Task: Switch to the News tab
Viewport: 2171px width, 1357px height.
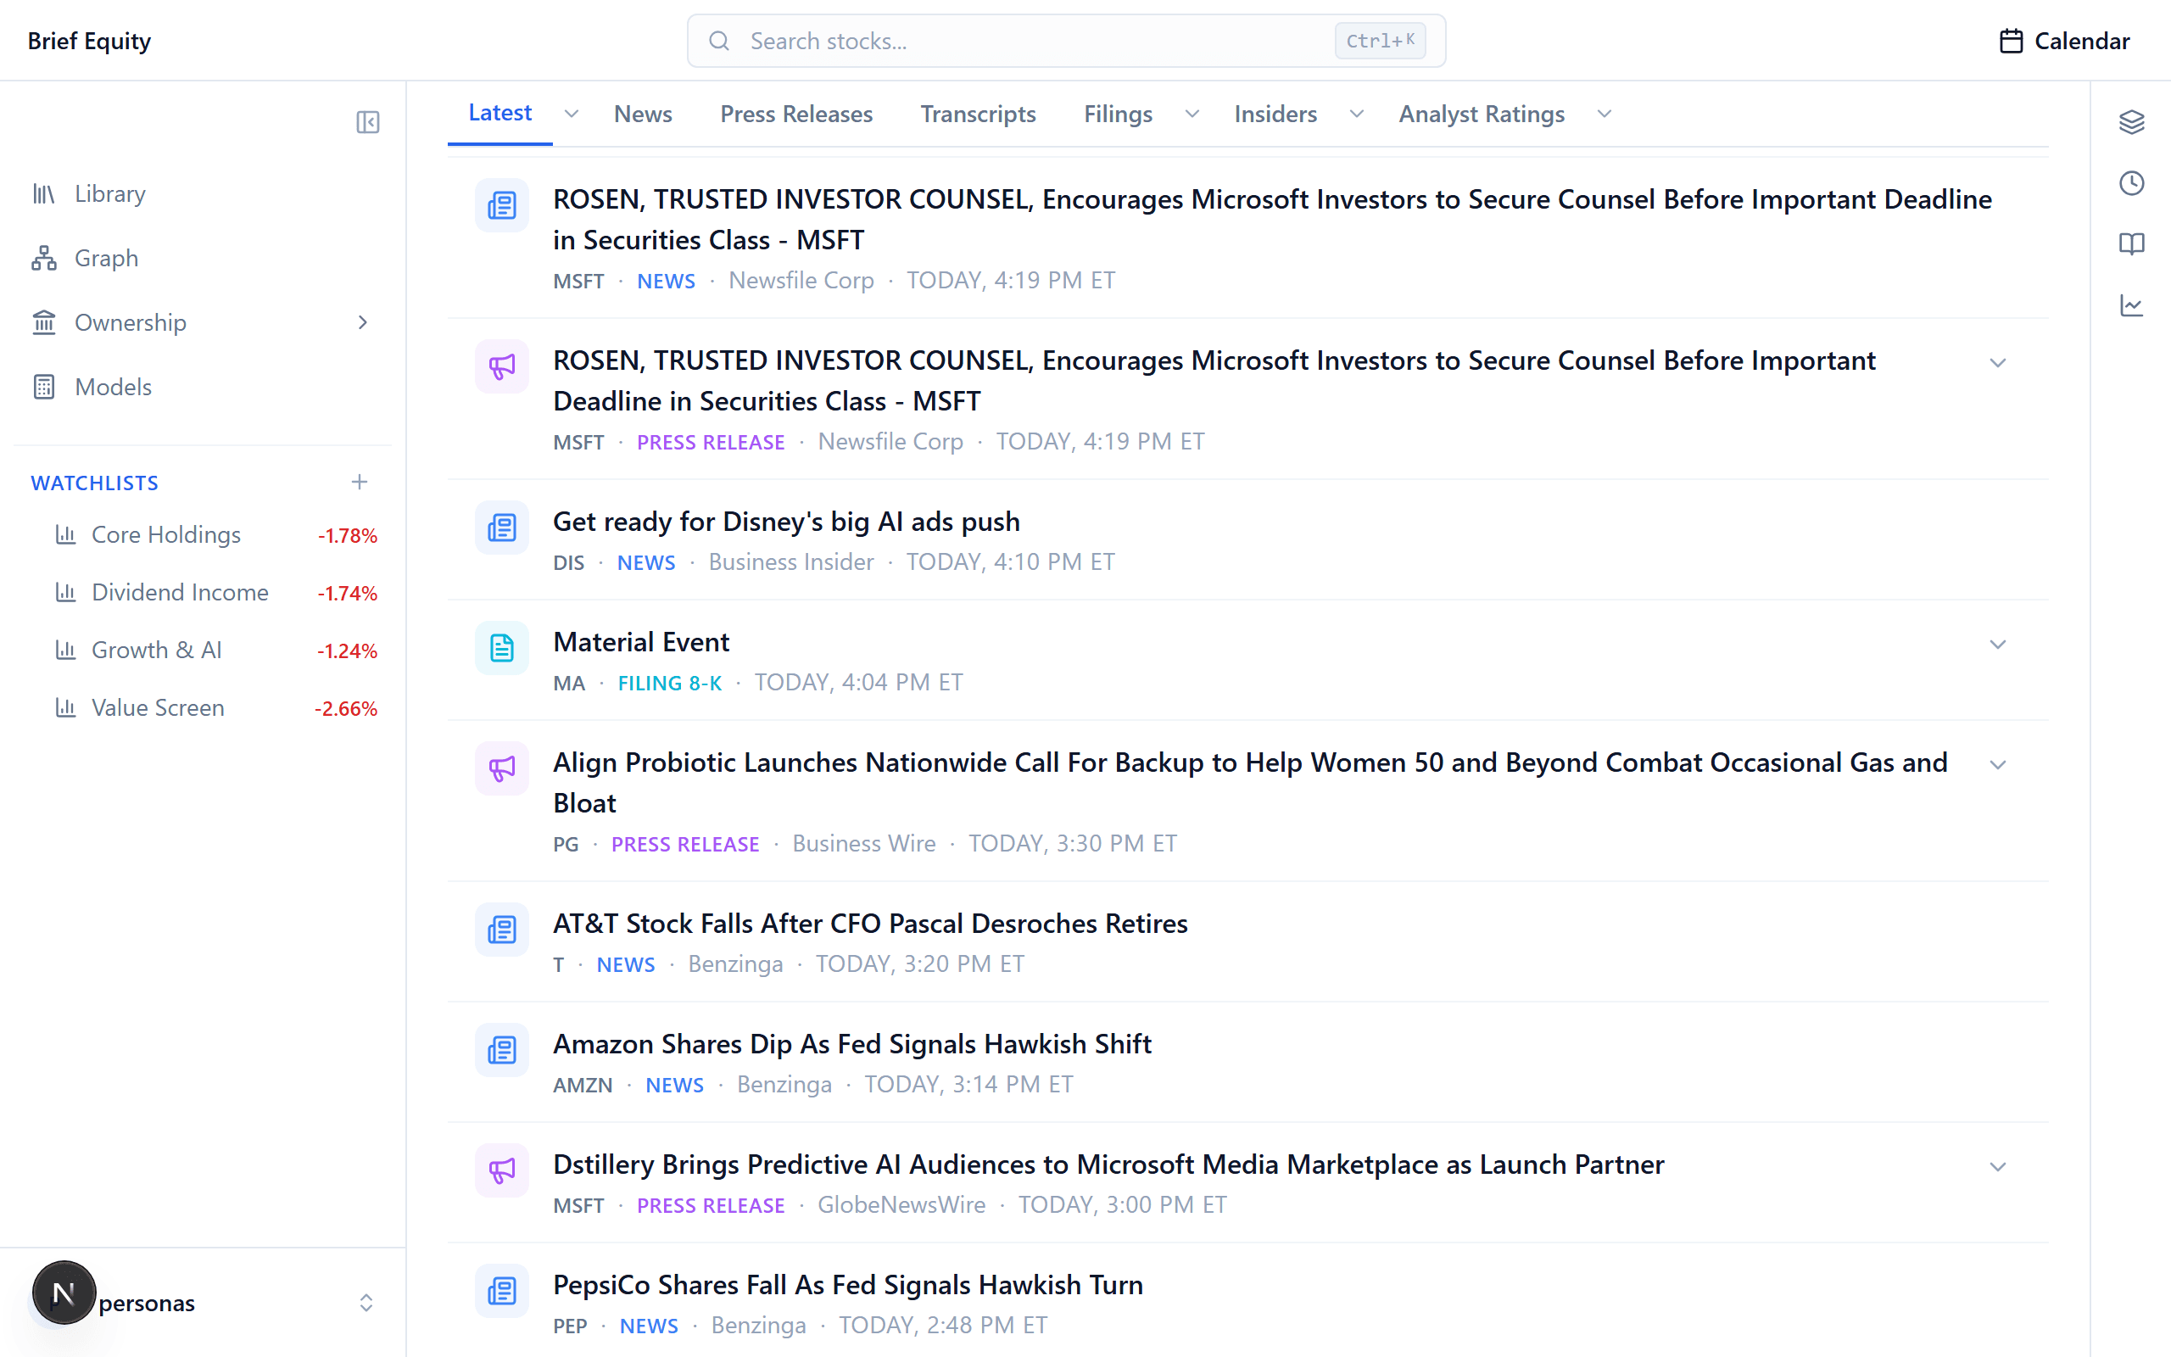Action: tap(642, 114)
